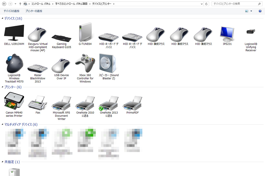Screen dimensions: 265x176
Task: Select the Logicool Unifying Receiver
Action: [x=251, y=40]
